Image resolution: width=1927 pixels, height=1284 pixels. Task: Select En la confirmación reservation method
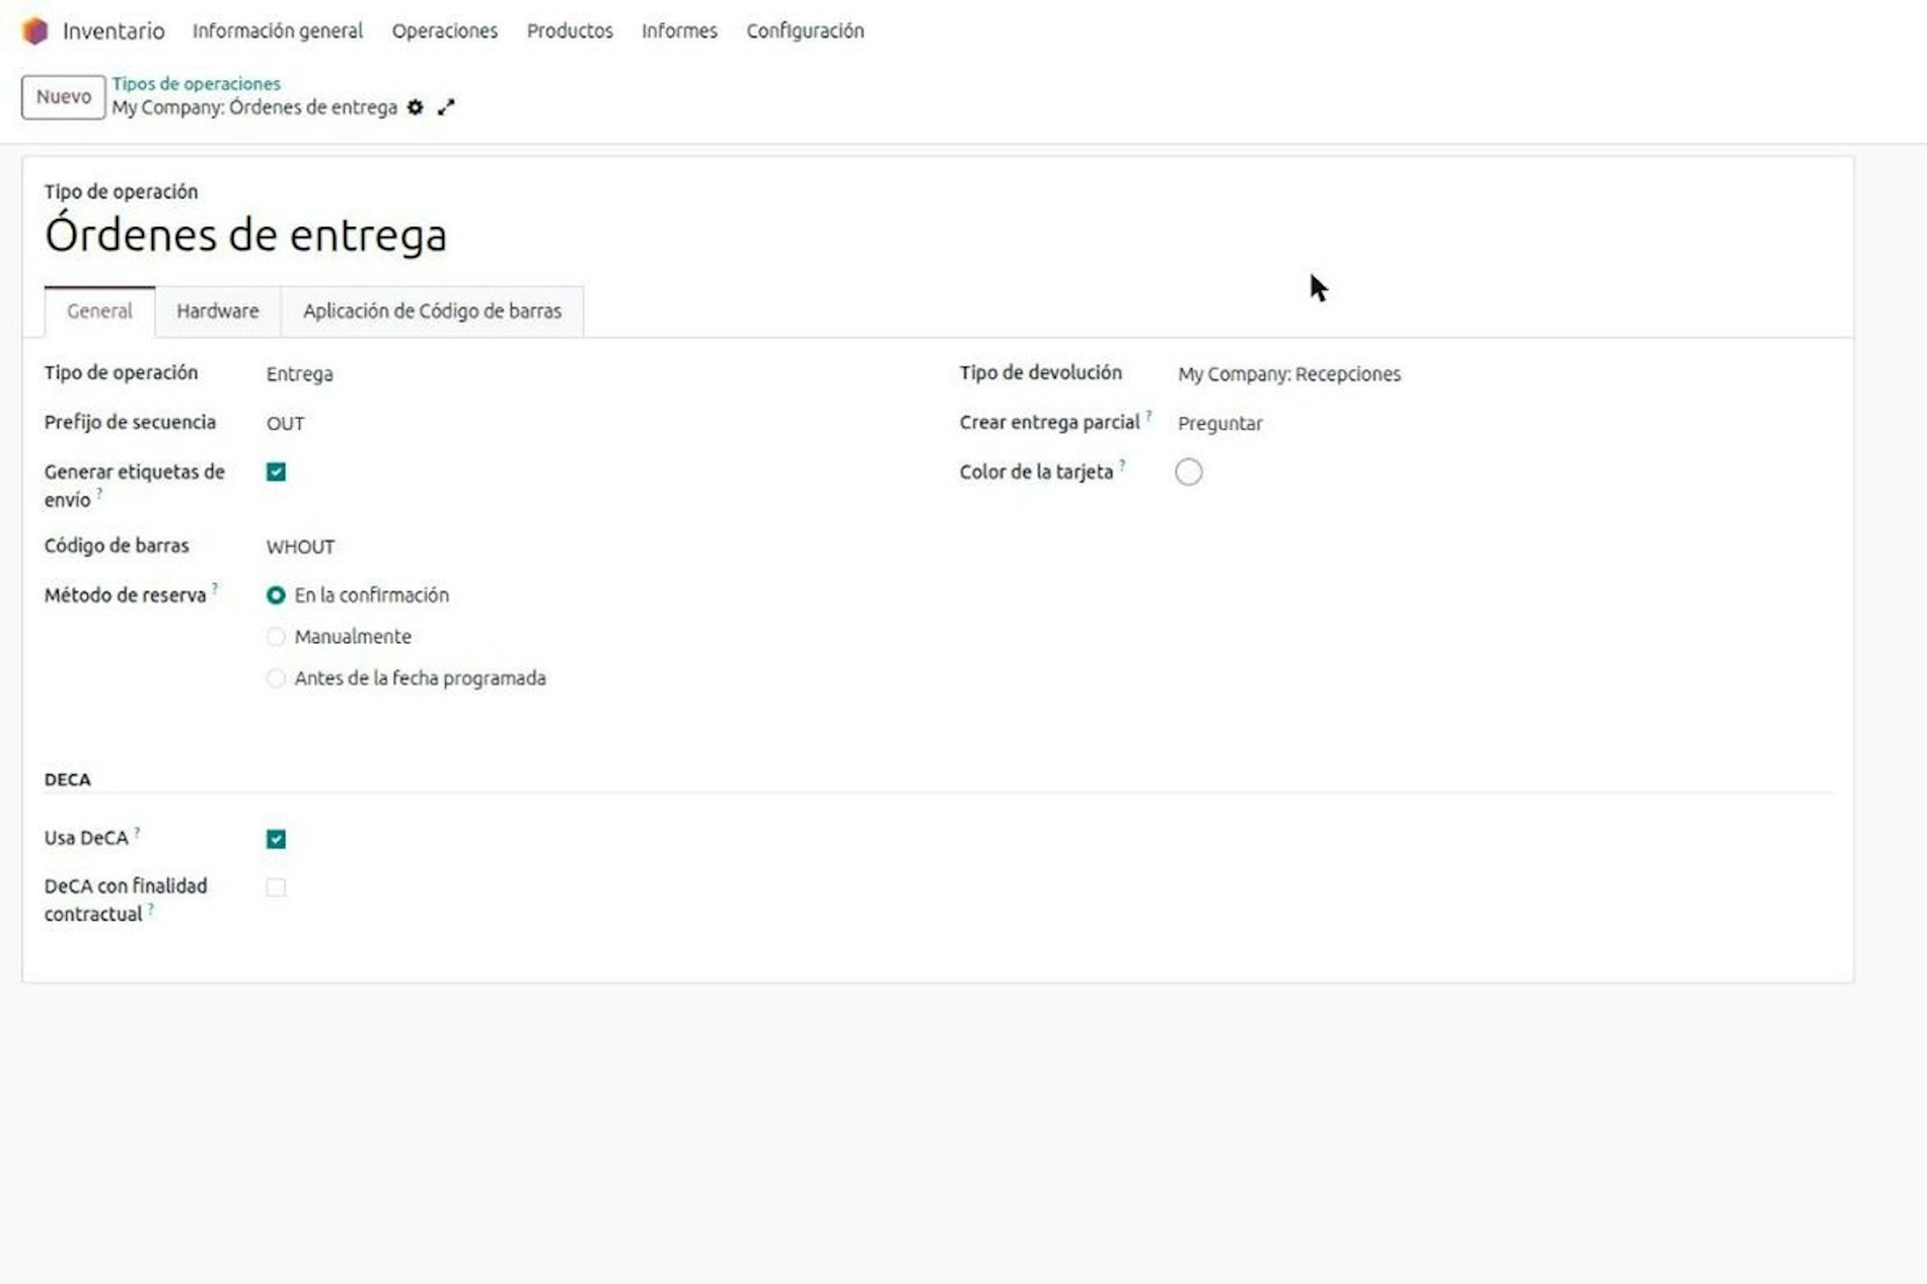point(276,595)
